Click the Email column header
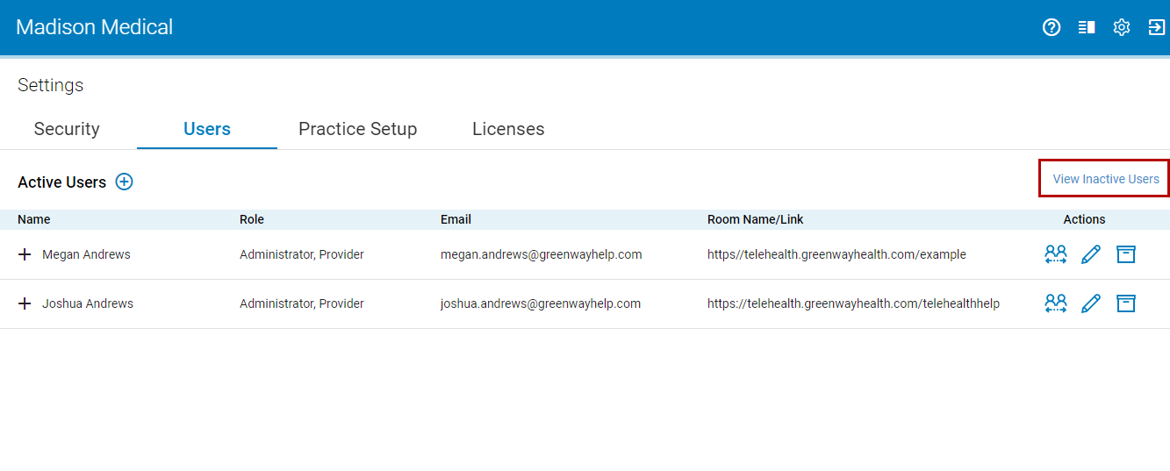 (456, 219)
